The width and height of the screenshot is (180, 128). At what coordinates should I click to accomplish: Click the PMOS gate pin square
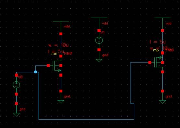pyautogui.click(x=150, y=62)
